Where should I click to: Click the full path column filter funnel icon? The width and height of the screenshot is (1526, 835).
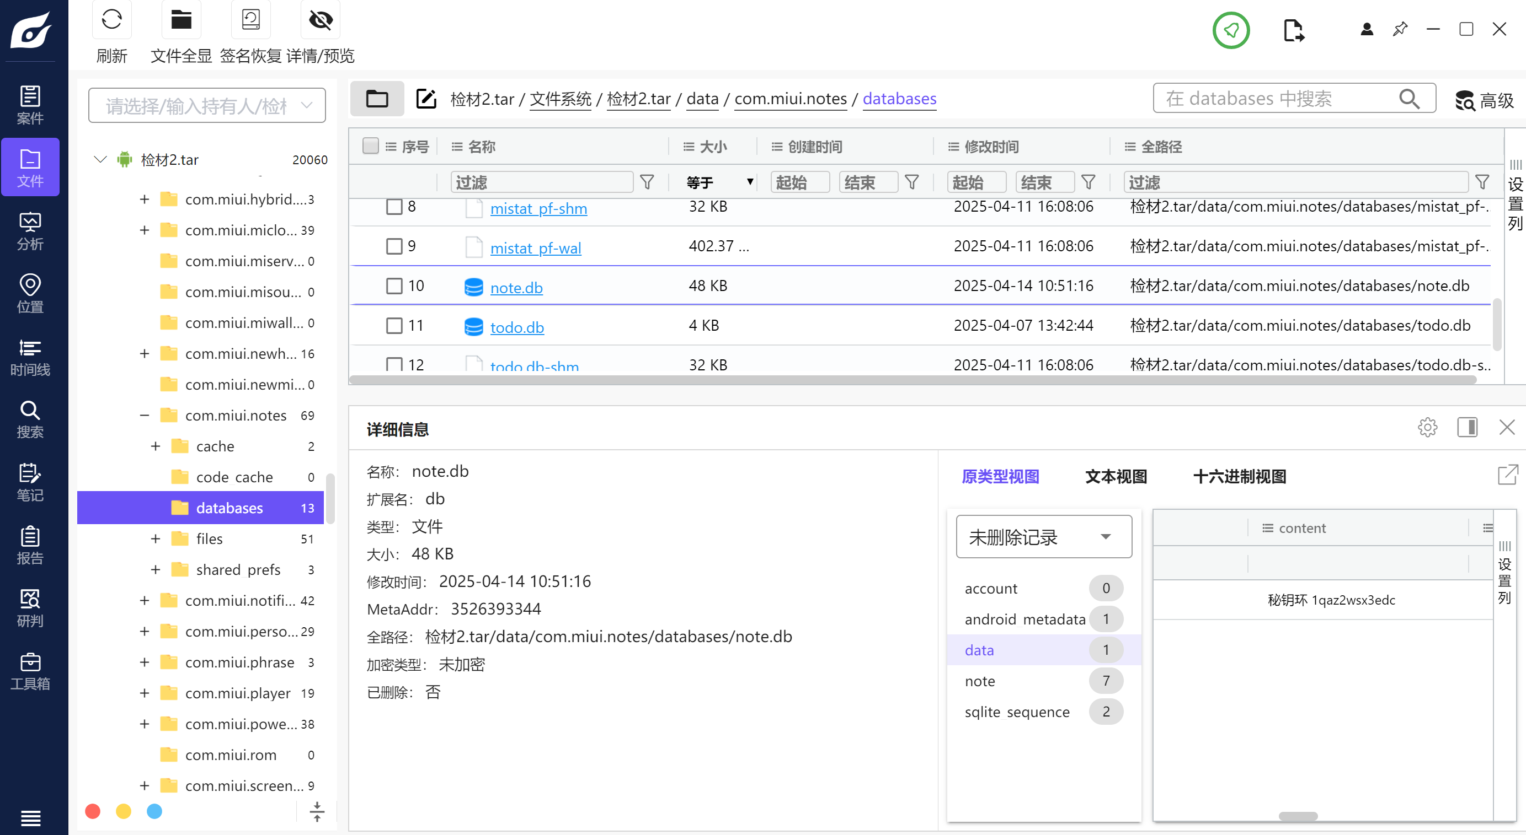click(1482, 182)
